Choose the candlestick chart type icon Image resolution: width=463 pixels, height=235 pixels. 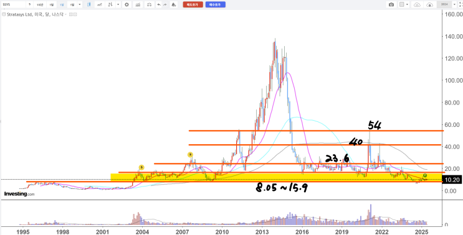tap(89, 4)
